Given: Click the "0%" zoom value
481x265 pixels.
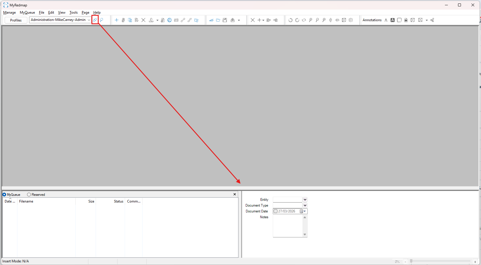Looking at the screenshot, I should click(x=397, y=262).
